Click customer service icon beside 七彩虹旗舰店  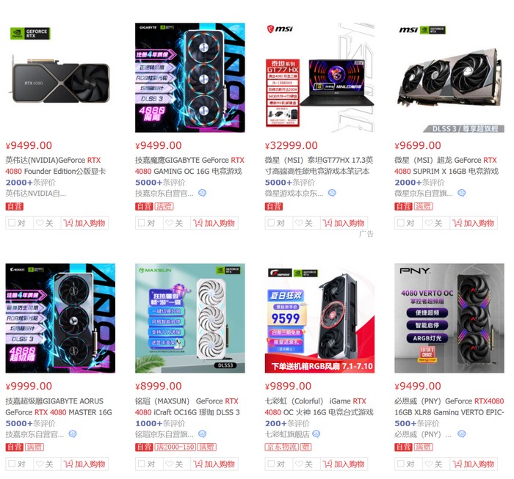[316, 434]
